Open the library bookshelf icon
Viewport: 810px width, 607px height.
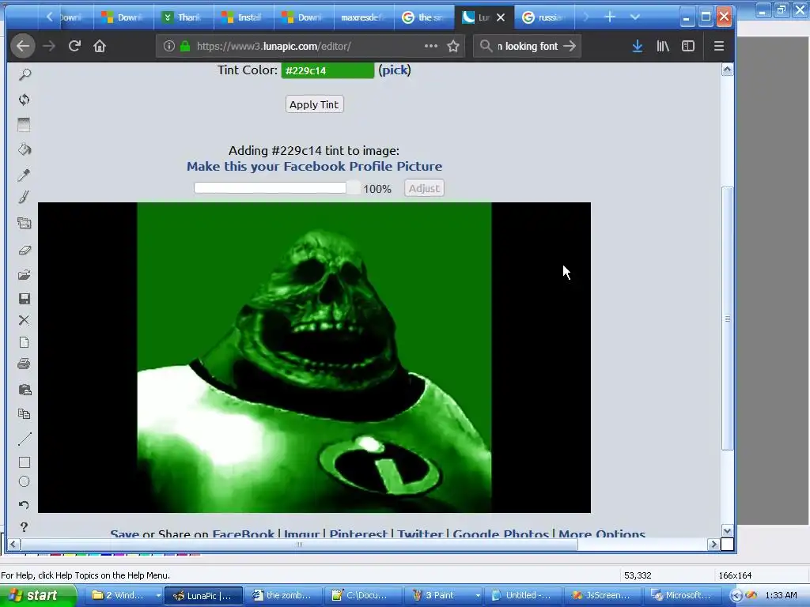point(663,46)
